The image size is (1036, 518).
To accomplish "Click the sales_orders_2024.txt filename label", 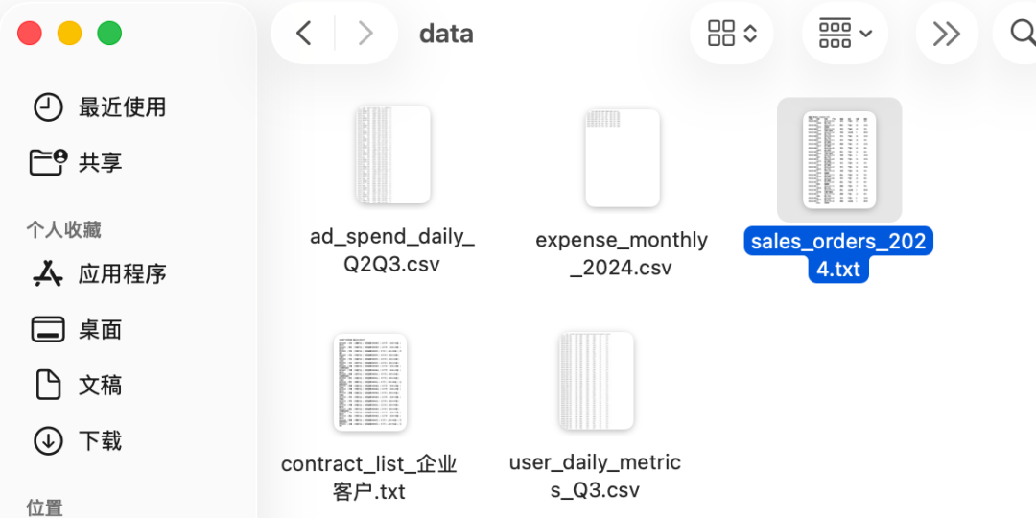I will pos(838,254).
